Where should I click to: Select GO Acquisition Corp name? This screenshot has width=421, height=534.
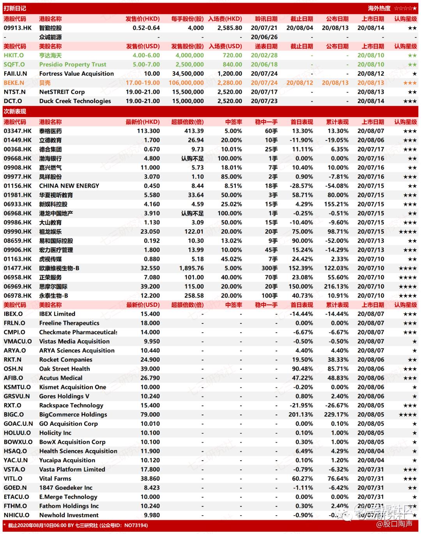(68, 424)
